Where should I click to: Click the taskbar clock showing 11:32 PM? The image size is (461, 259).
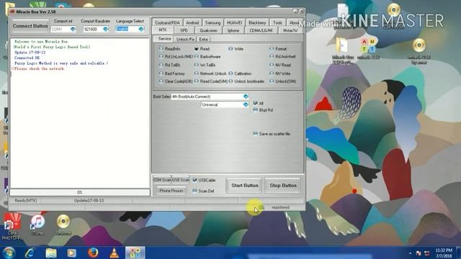[444, 253]
